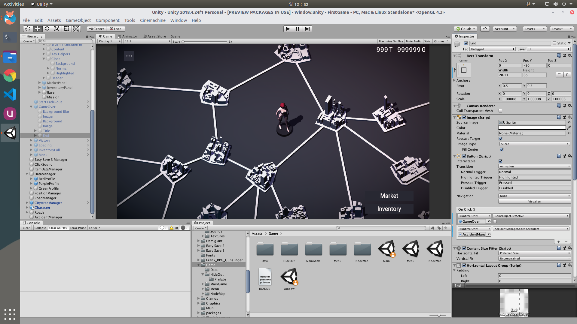Disable the Button script component
Screen dimensions: 577x324
click(x=464, y=156)
